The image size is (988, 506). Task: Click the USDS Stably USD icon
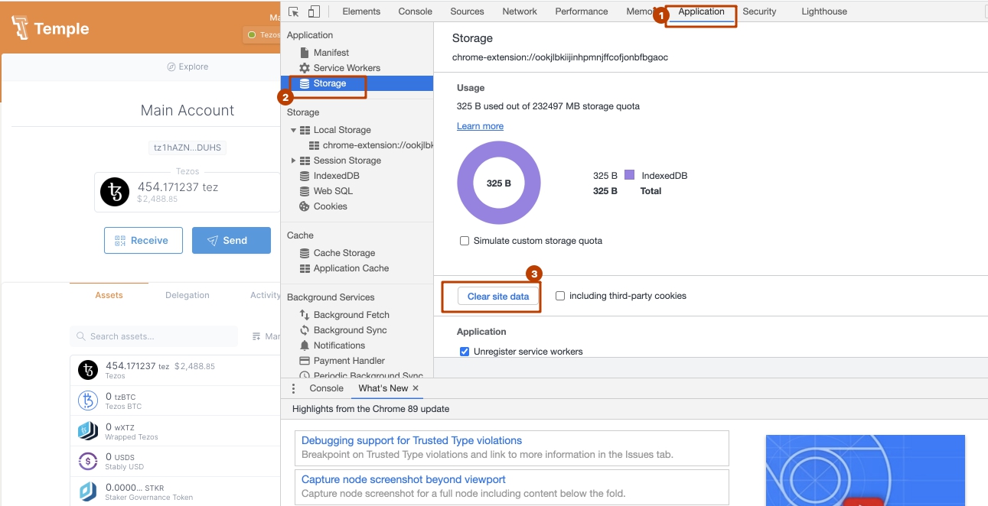coord(89,461)
